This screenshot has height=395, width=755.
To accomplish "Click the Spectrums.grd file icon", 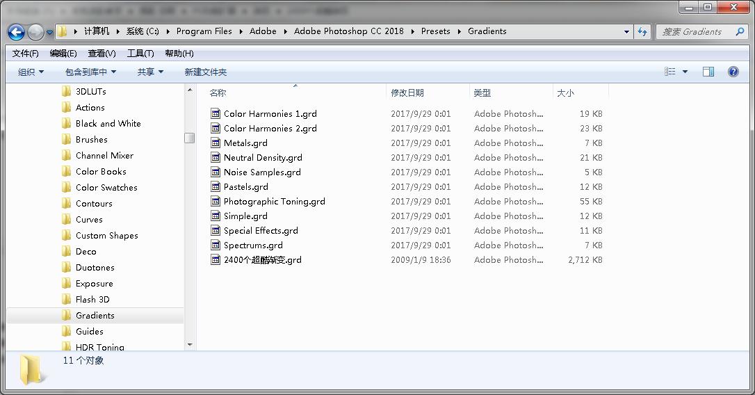I will pos(216,245).
